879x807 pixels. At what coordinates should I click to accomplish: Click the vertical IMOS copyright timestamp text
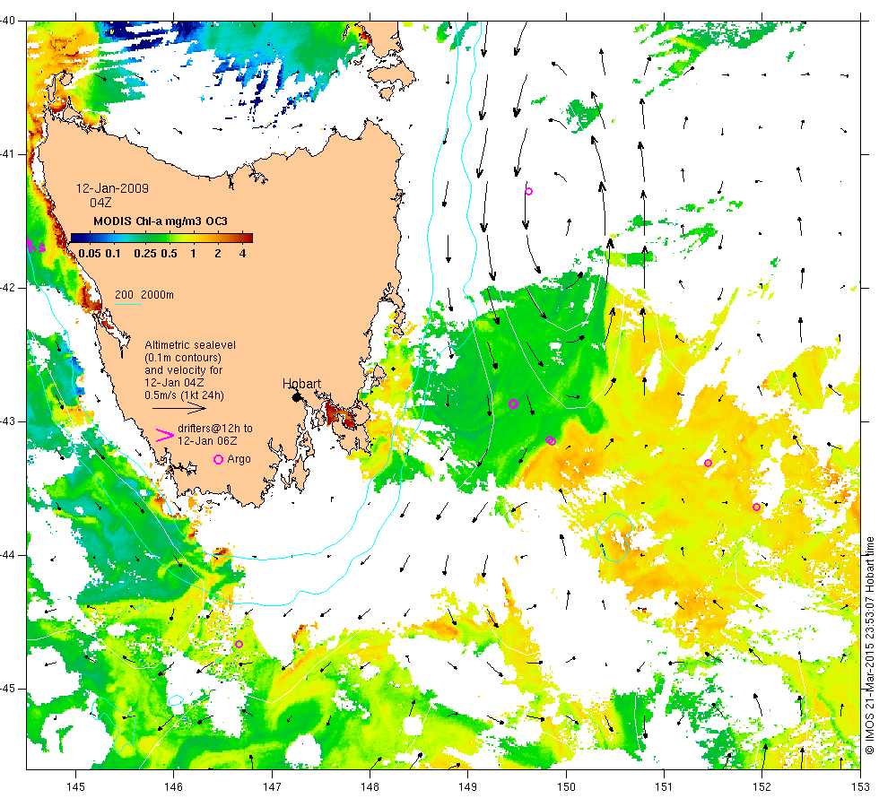pyautogui.click(x=869, y=645)
